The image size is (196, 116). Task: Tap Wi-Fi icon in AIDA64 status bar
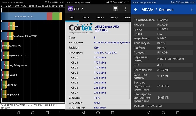[177, 2]
